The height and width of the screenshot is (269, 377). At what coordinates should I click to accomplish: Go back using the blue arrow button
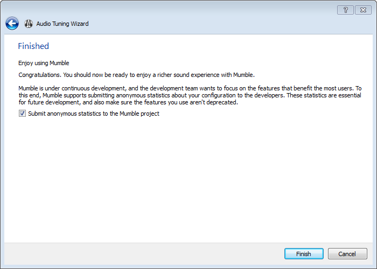point(12,24)
